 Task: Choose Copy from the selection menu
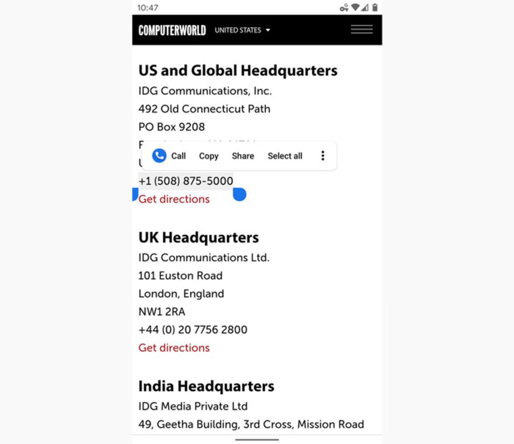[x=209, y=156]
